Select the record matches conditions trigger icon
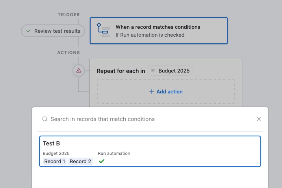This screenshot has width=282, height=188. coord(103,30)
